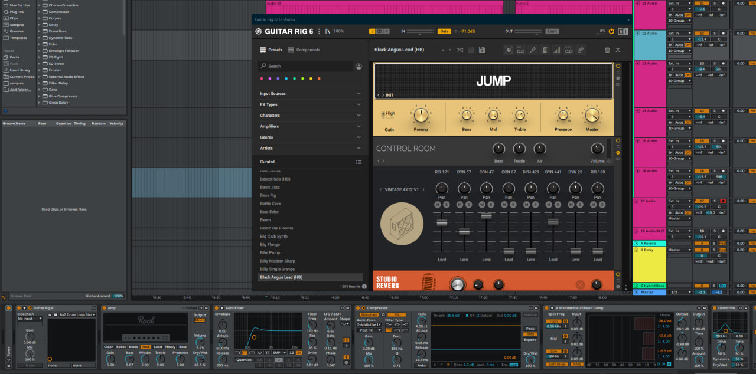Shuffle presets in Guitar Rig toolbar
756x374 pixels.
point(460,50)
